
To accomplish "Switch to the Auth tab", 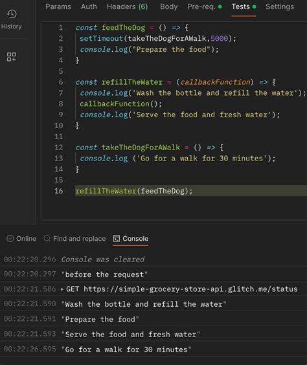I will (89, 6).
